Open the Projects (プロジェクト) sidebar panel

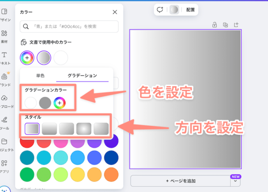tap(5, 145)
